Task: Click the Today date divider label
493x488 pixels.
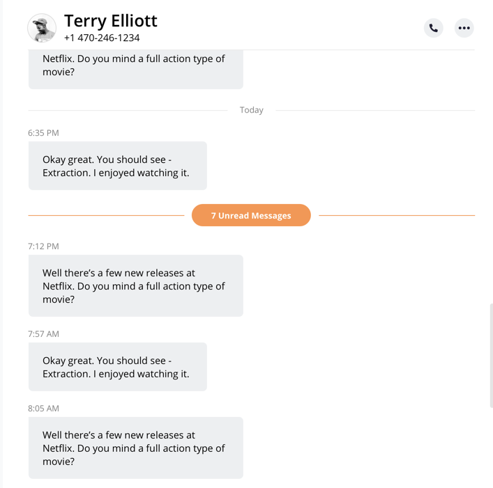Action: 251,110
